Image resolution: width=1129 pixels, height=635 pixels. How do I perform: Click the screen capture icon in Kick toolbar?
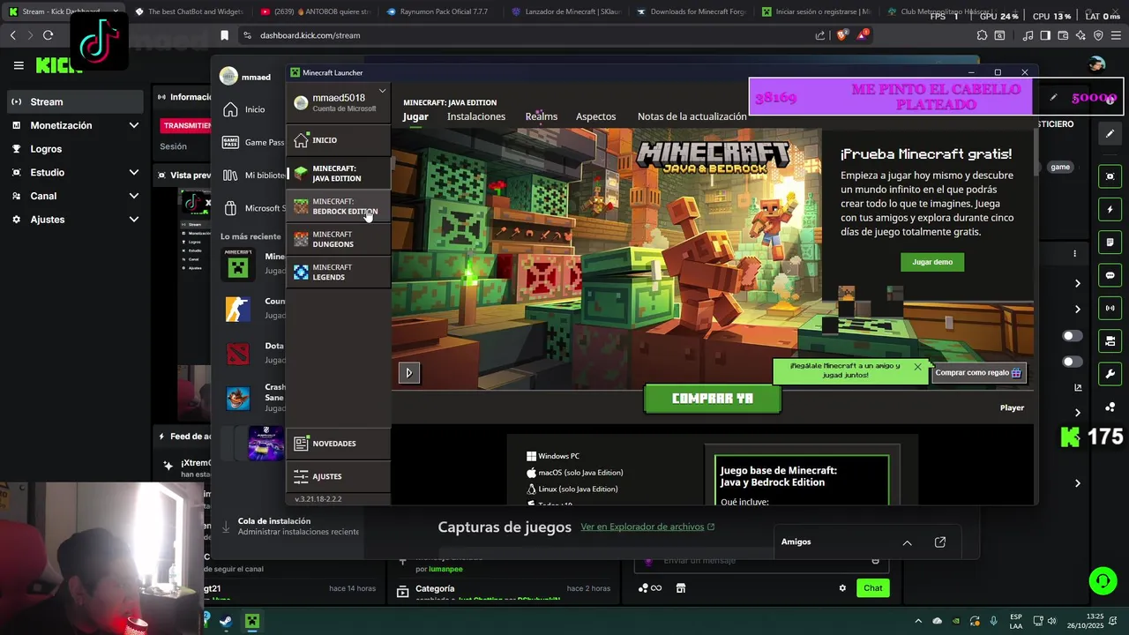click(x=1110, y=176)
